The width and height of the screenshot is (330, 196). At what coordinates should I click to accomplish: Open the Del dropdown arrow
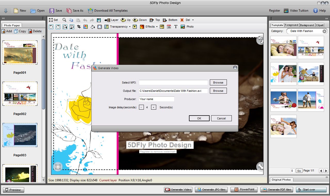[x=193, y=20]
